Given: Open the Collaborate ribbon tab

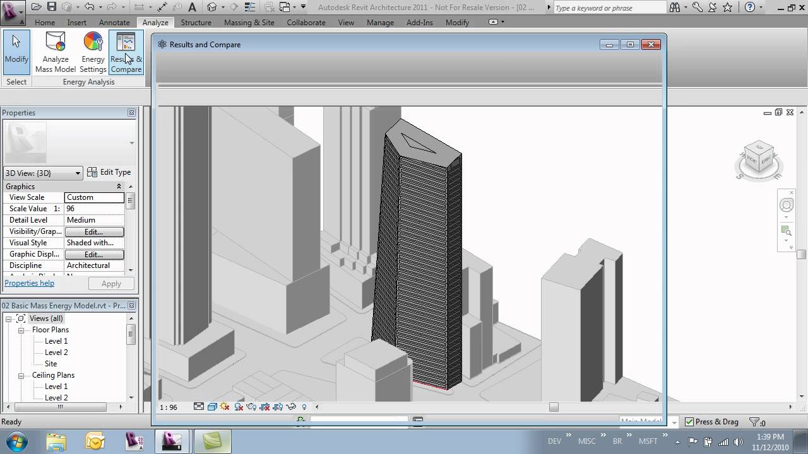Looking at the screenshot, I should pos(306,22).
